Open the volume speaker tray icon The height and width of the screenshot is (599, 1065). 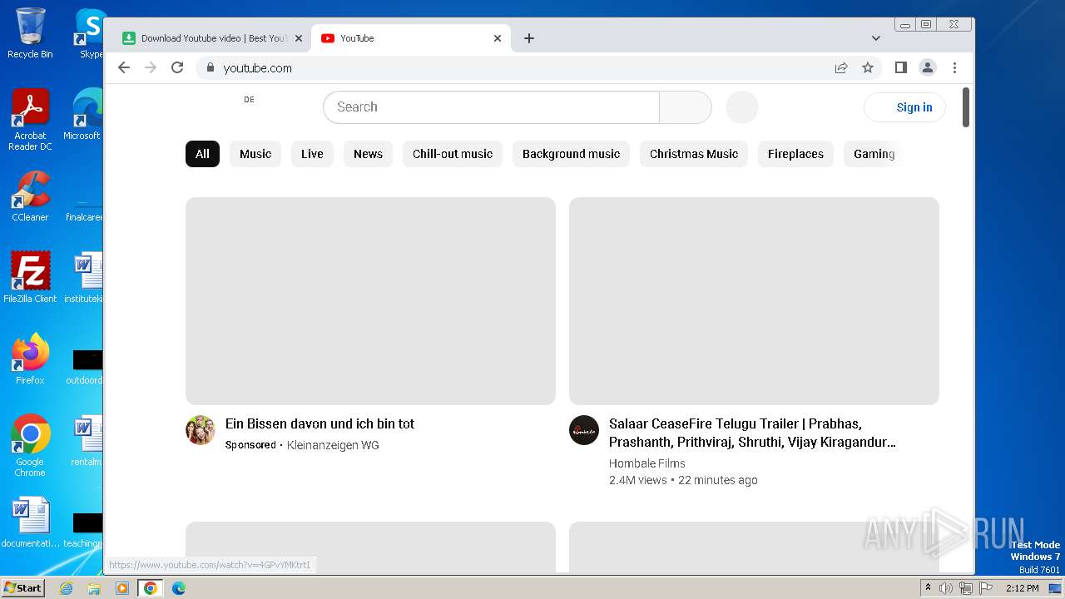coord(946,588)
